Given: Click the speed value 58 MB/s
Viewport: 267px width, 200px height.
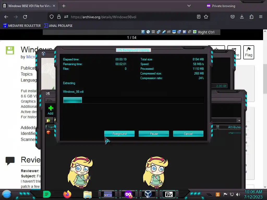Looking at the screenshot, I should click(x=198, y=64).
